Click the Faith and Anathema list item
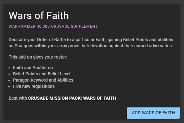This screenshot has height=123, width=184. 33,68
